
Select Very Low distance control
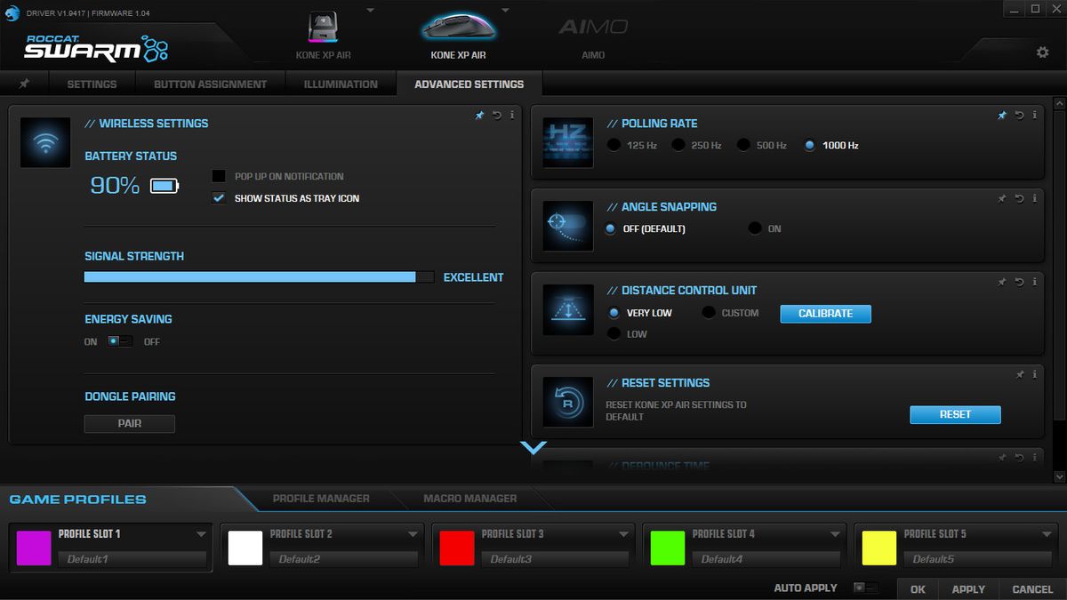tap(614, 313)
